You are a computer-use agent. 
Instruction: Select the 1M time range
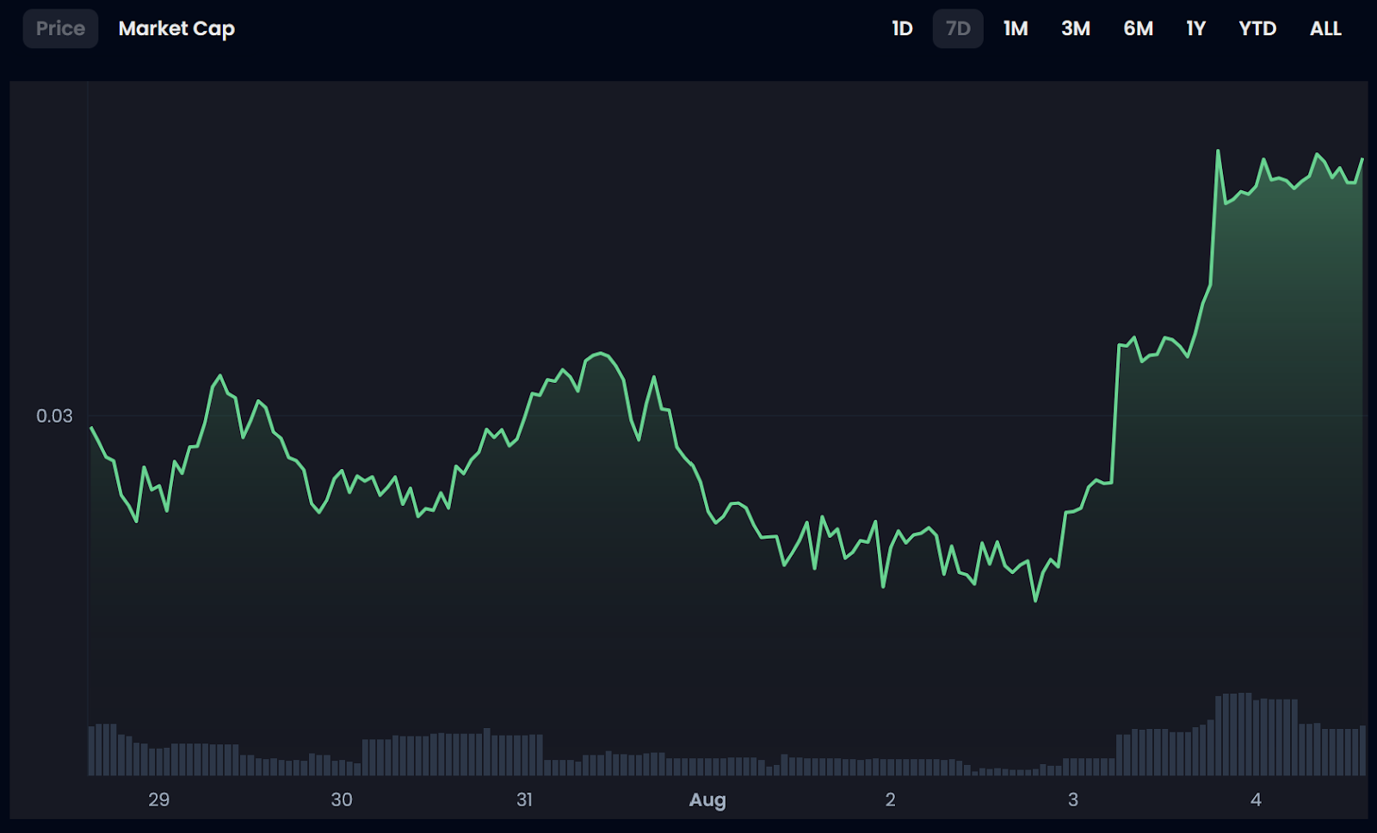(x=1016, y=28)
